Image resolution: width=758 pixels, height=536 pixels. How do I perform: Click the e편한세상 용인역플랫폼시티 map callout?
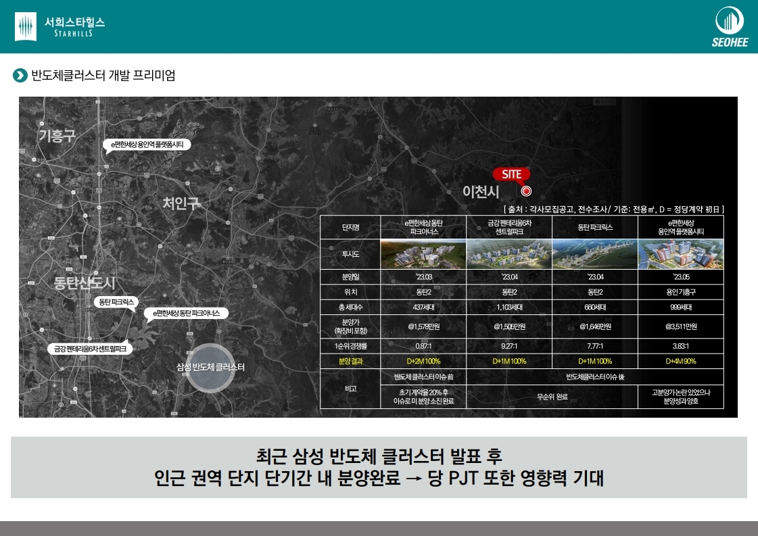click(147, 145)
